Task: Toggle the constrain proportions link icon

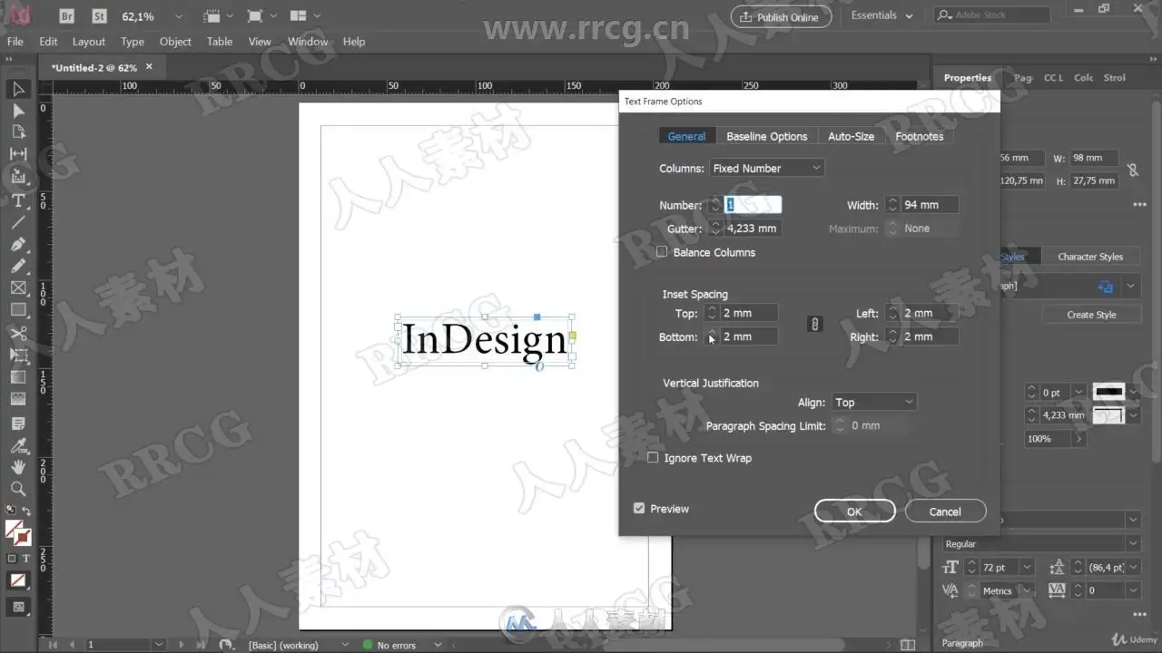Action: click(1133, 170)
